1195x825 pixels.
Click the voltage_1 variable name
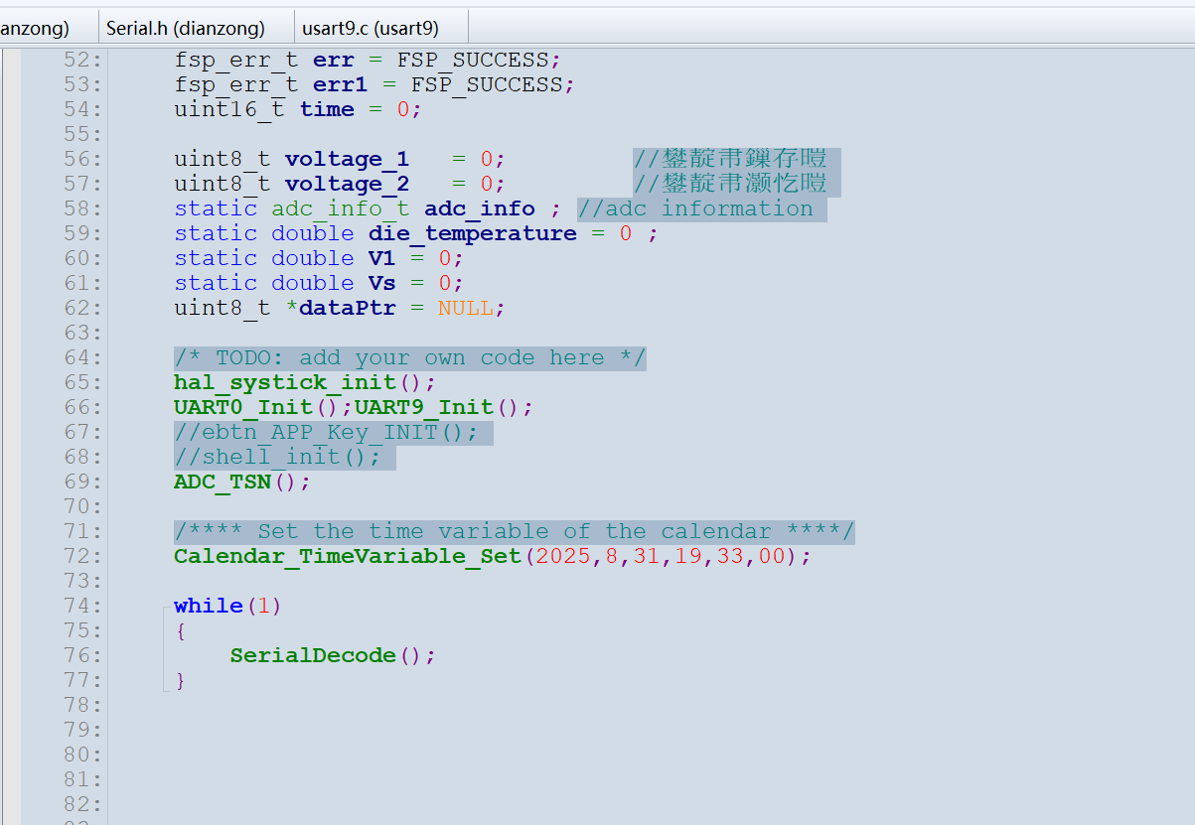(347, 159)
